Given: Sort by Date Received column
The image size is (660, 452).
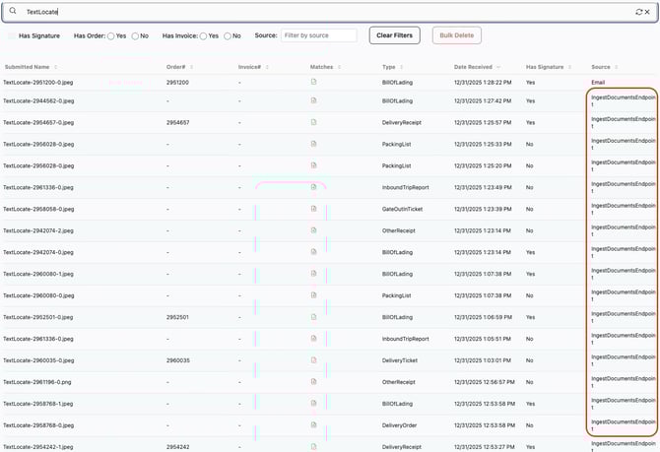Looking at the screenshot, I should pyautogui.click(x=477, y=67).
